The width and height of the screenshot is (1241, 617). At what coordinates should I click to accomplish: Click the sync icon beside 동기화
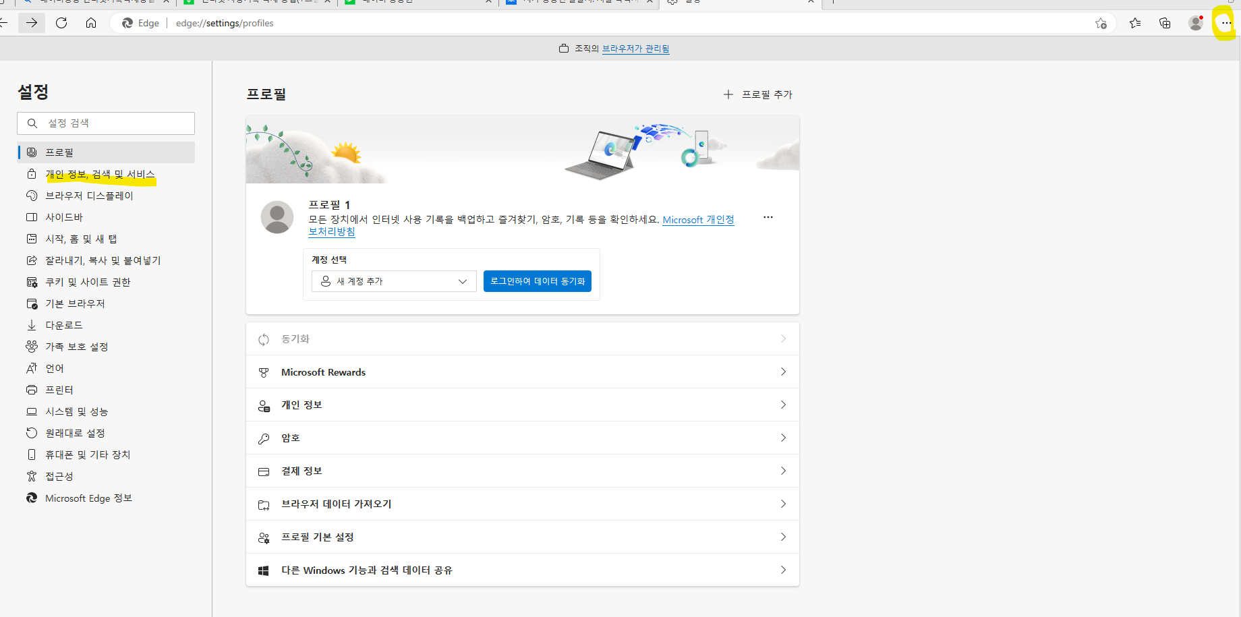click(x=264, y=339)
